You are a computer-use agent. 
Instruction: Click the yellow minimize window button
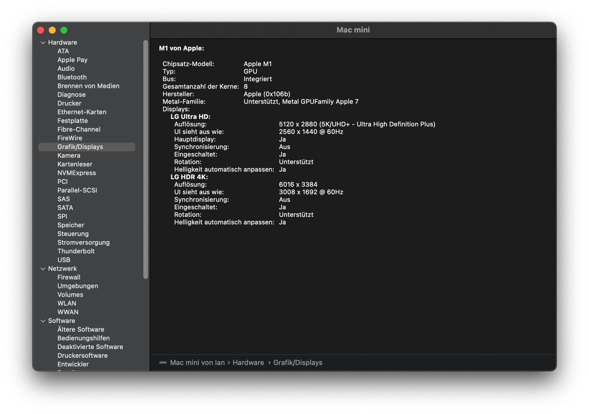coord(52,30)
